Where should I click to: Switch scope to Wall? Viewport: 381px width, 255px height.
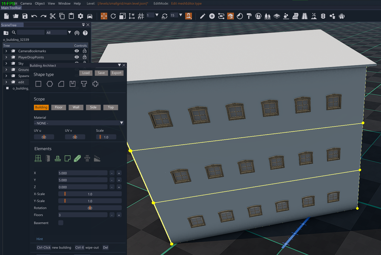(x=76, y=107)
